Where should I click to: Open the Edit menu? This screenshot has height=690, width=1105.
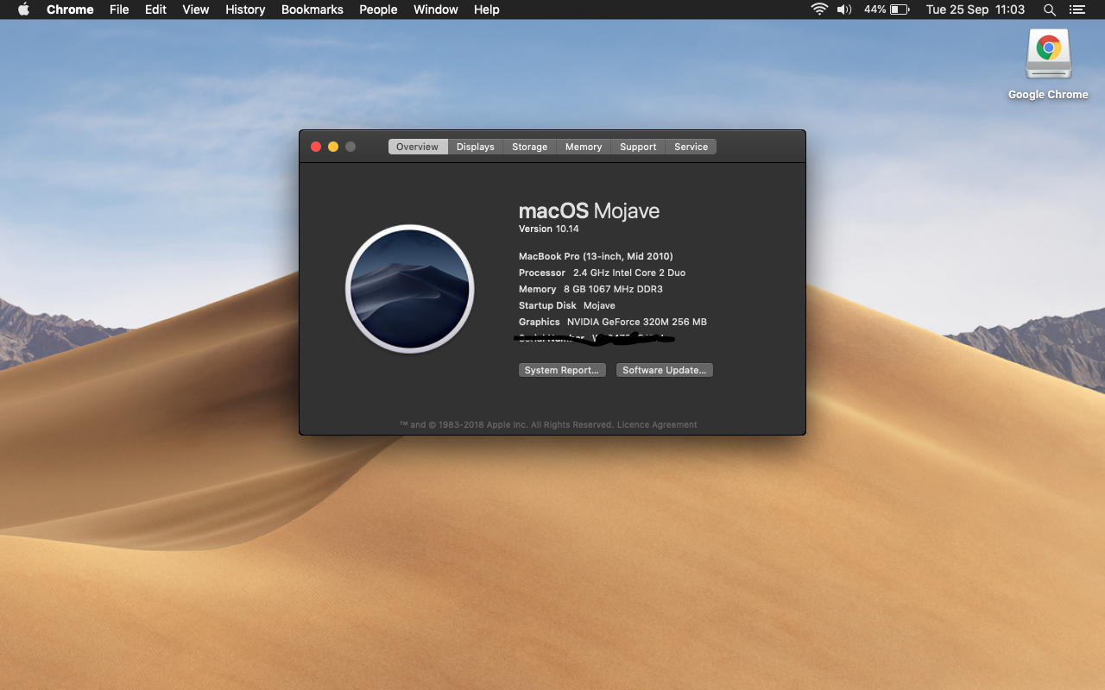155,9
